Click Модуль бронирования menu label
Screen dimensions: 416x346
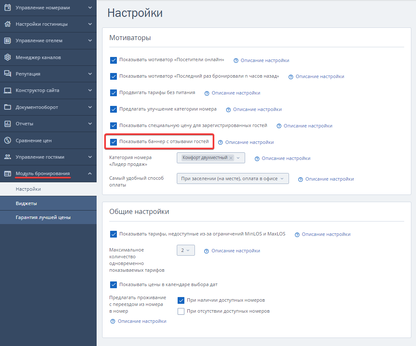pos(43,173)
